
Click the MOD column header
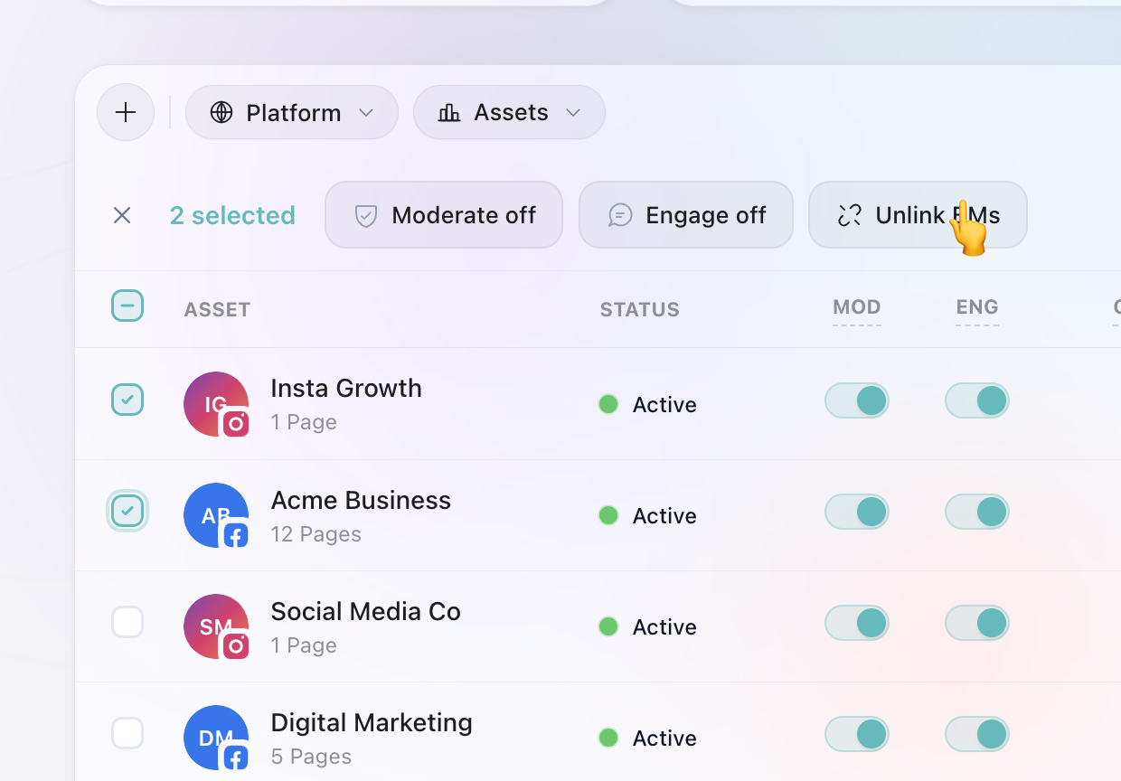[x=857, y=307]
